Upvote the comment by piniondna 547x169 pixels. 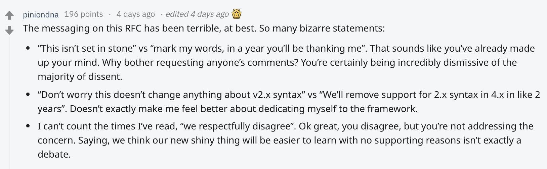pos(9,15)
